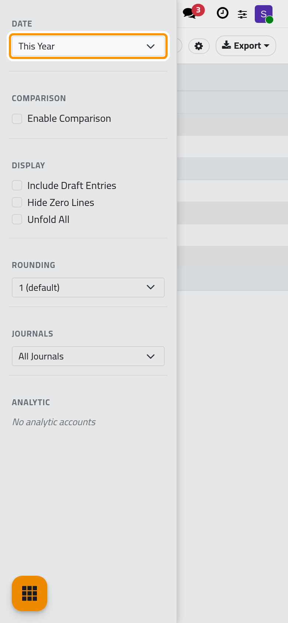288x623 pixels.
Task: Open the apps grid home menu
Action: click(x=30, y=593)
